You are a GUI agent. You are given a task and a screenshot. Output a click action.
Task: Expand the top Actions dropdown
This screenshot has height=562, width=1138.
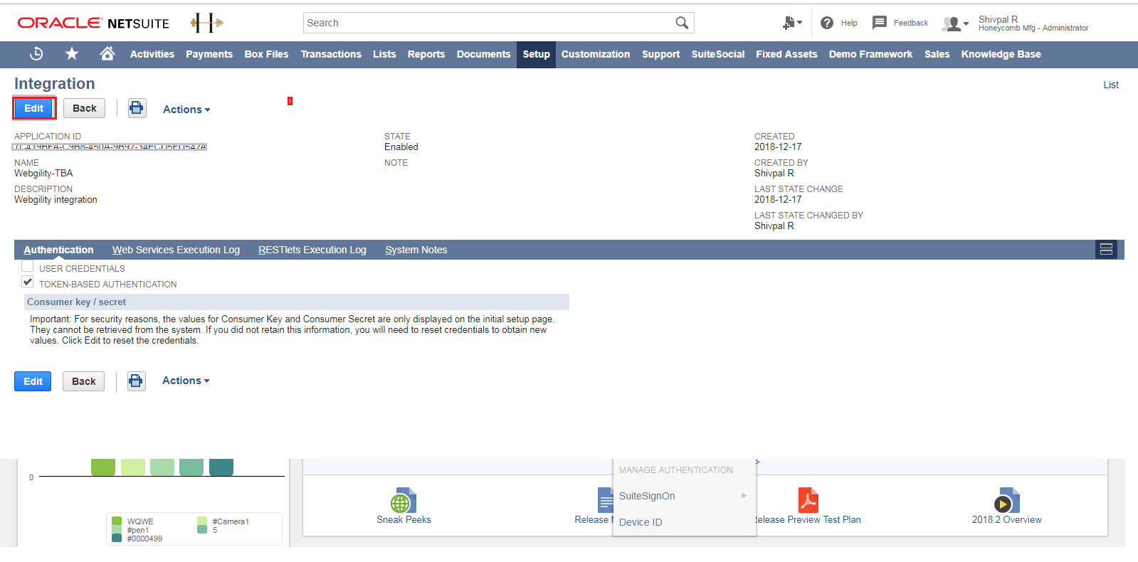186,110
